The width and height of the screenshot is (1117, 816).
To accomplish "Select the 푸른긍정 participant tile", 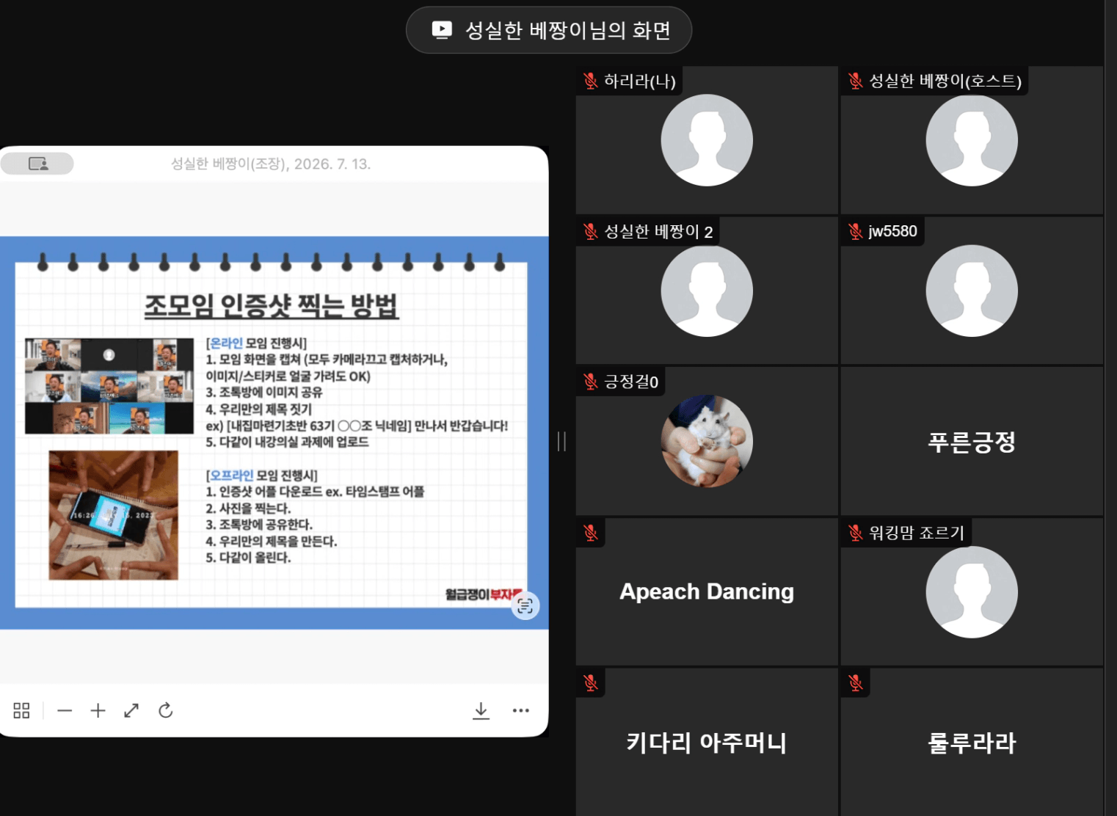I will click(x=972, y=441).
